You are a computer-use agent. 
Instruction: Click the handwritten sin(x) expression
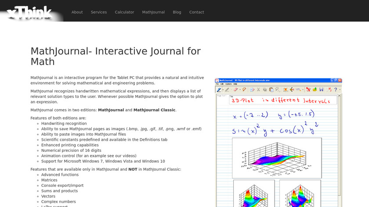tap(275, 129)
